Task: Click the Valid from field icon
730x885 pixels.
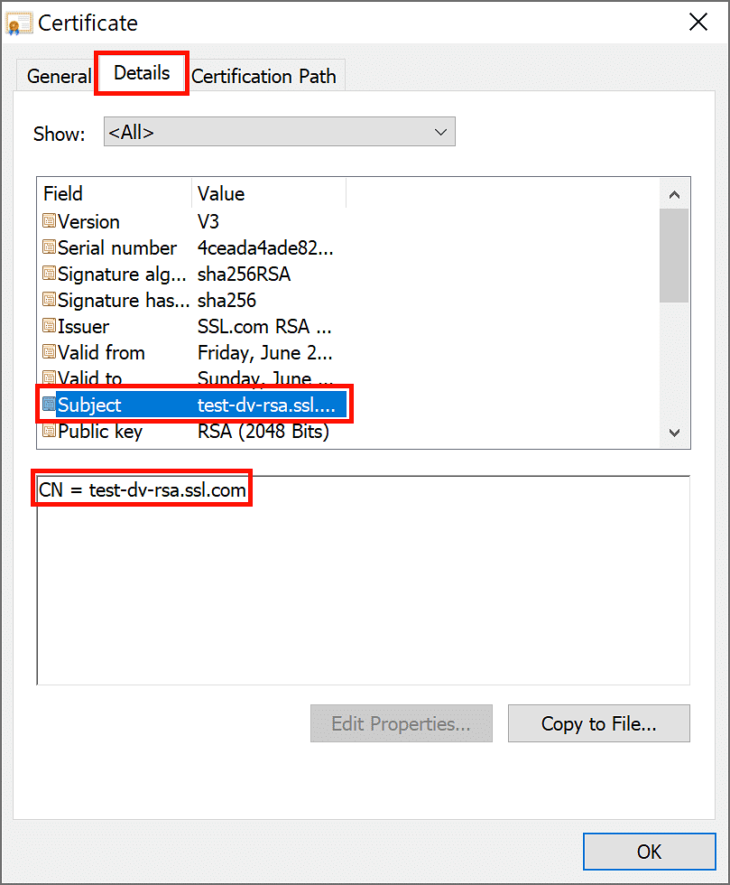Action: coord(48,352)
